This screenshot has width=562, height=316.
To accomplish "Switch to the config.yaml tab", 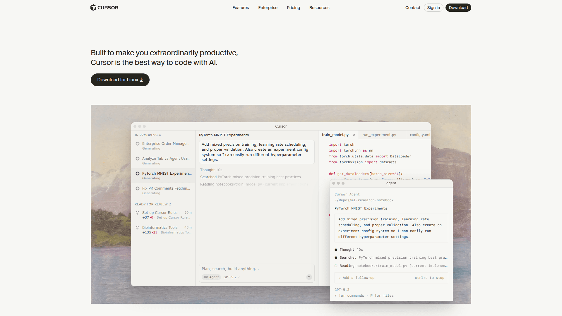I will tap(420, 135).
